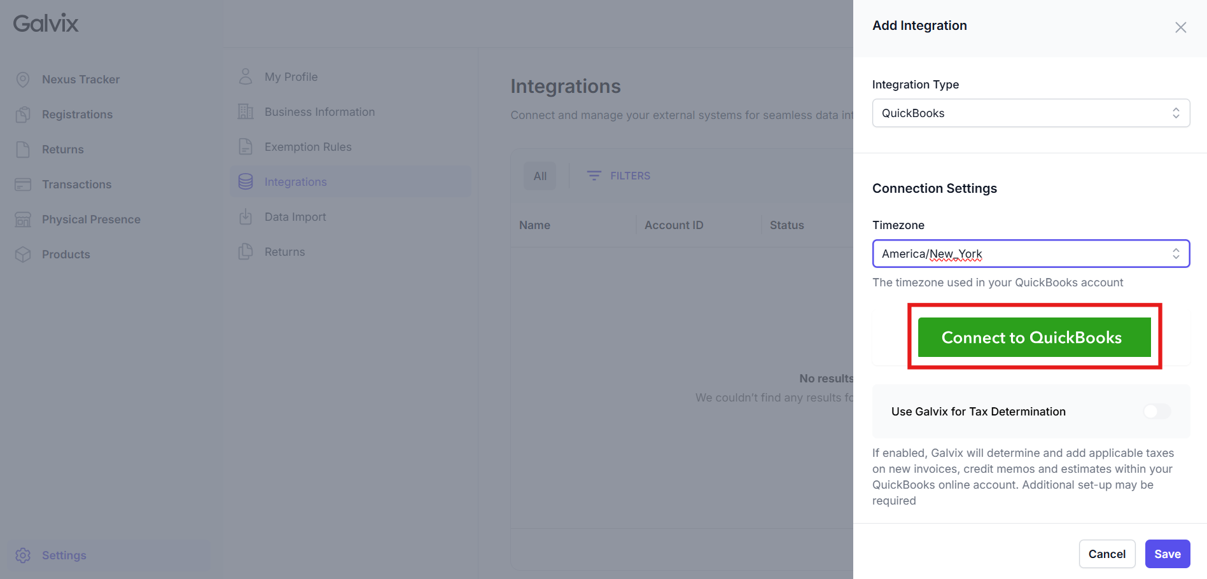The image size is (1207, 579).
Task: Click the Business Information building icon
Action: coord(246,112)
